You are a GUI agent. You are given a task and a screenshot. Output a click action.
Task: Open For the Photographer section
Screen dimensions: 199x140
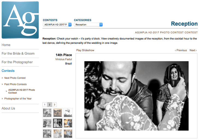17,62
